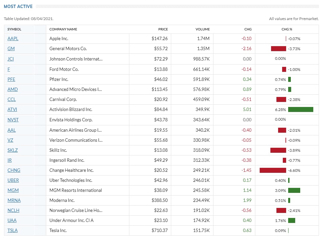The height and width of the screenshot is (239, 323).
Task: Click the Uber Technologies Inc. name
Action: coord(71,180)
